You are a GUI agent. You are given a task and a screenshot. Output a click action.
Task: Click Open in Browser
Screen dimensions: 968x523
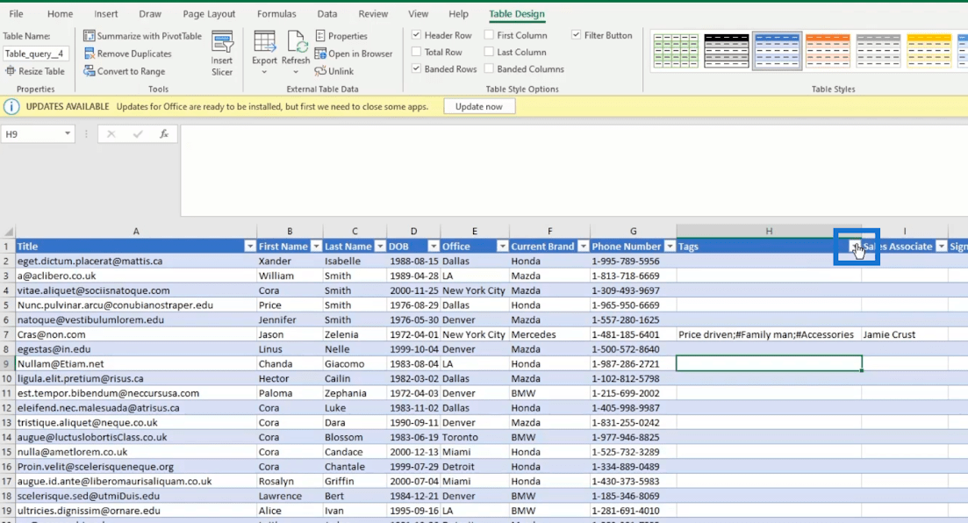tap(354, 54)
